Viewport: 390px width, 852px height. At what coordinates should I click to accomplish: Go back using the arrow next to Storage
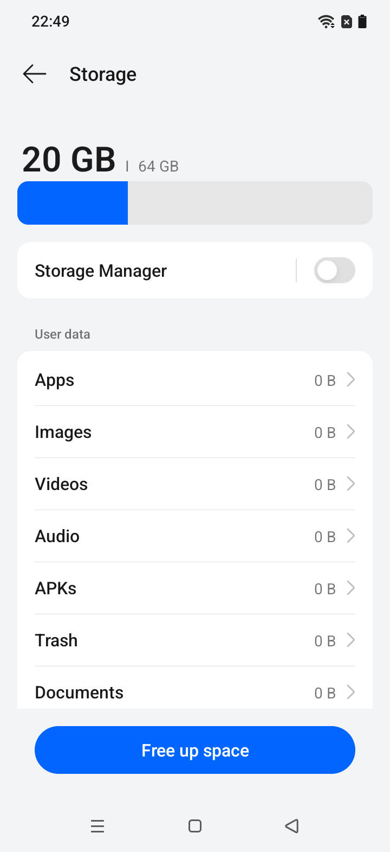(35, 74)
